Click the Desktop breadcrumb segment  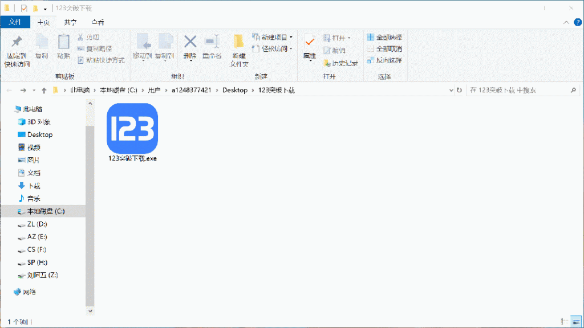234,90
